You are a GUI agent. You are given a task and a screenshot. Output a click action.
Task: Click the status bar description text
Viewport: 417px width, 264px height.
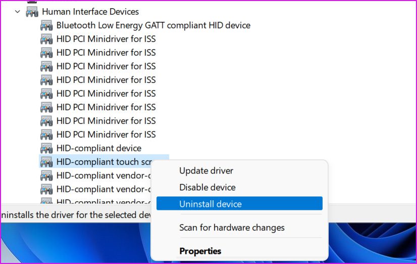tap(76, 215)
